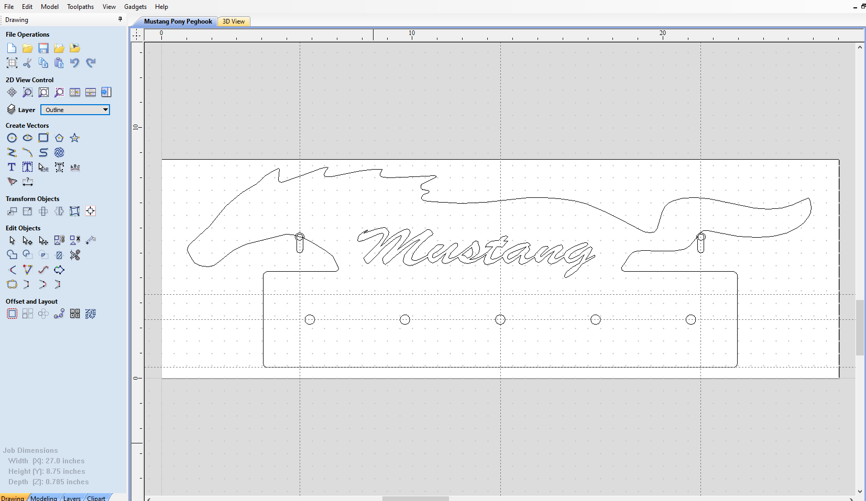
Task: Select Mustang Pony Peghook tab
Action: pyautogui.click(x=178, y=21)
